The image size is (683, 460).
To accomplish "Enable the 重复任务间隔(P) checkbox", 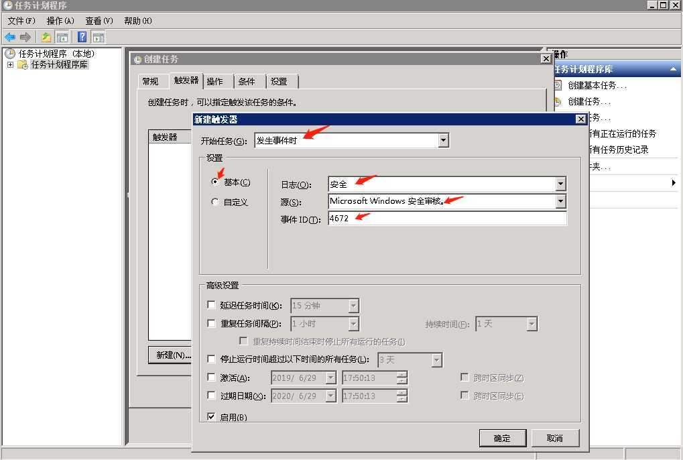I will (x=211, y=323).
